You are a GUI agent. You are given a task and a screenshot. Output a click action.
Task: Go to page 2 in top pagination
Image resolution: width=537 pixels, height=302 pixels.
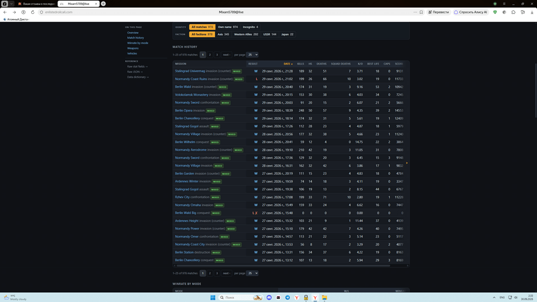click(x=210, y=55)
